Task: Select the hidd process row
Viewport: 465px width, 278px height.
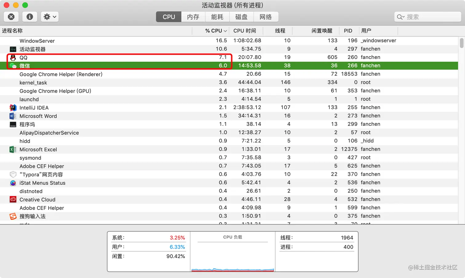Action: coord(229,141)
